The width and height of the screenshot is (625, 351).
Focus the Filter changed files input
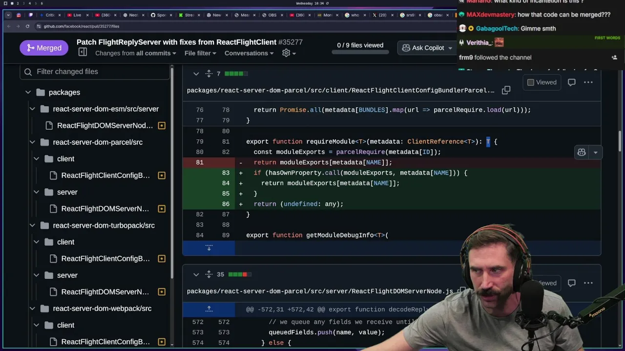coord(95,72)
